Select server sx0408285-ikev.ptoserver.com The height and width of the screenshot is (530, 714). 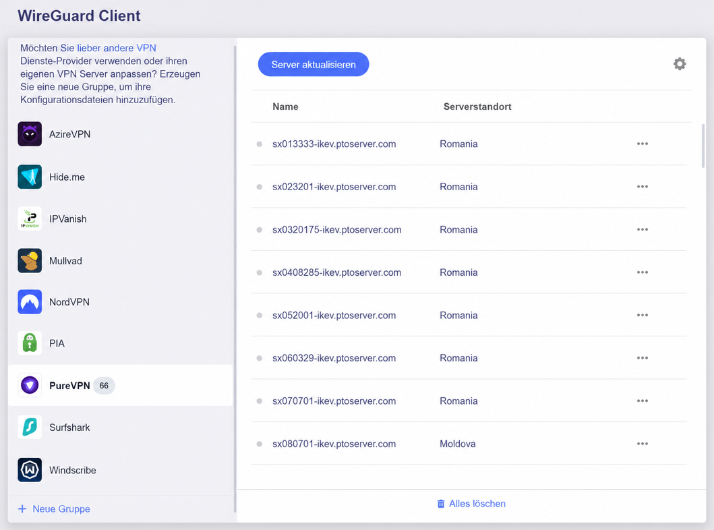[x=336, y=272]
